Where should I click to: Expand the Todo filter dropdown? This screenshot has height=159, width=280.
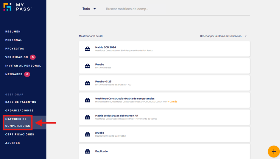[89, 9]
